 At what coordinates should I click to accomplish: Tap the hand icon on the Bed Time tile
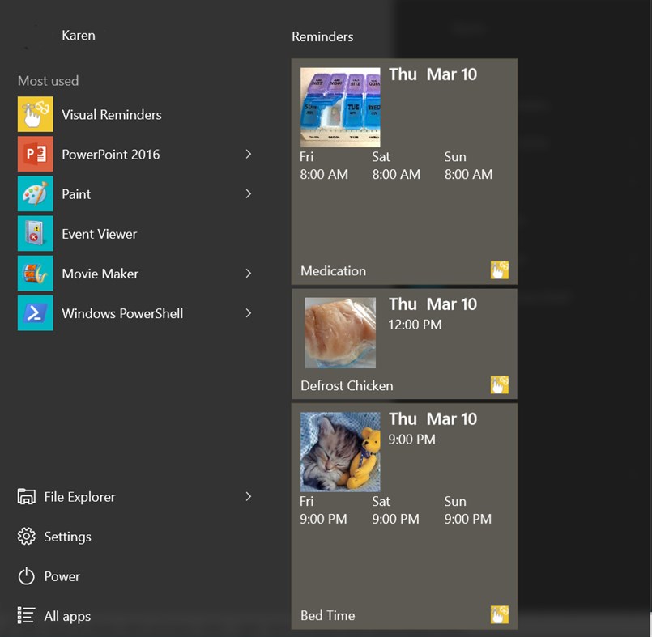pos(499,614)
